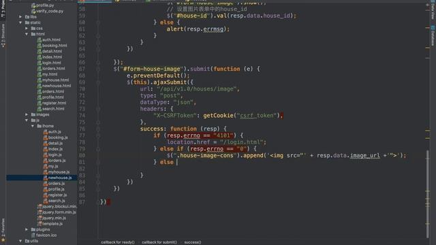Expand the libs folder arrow

(x=20, y=17)
